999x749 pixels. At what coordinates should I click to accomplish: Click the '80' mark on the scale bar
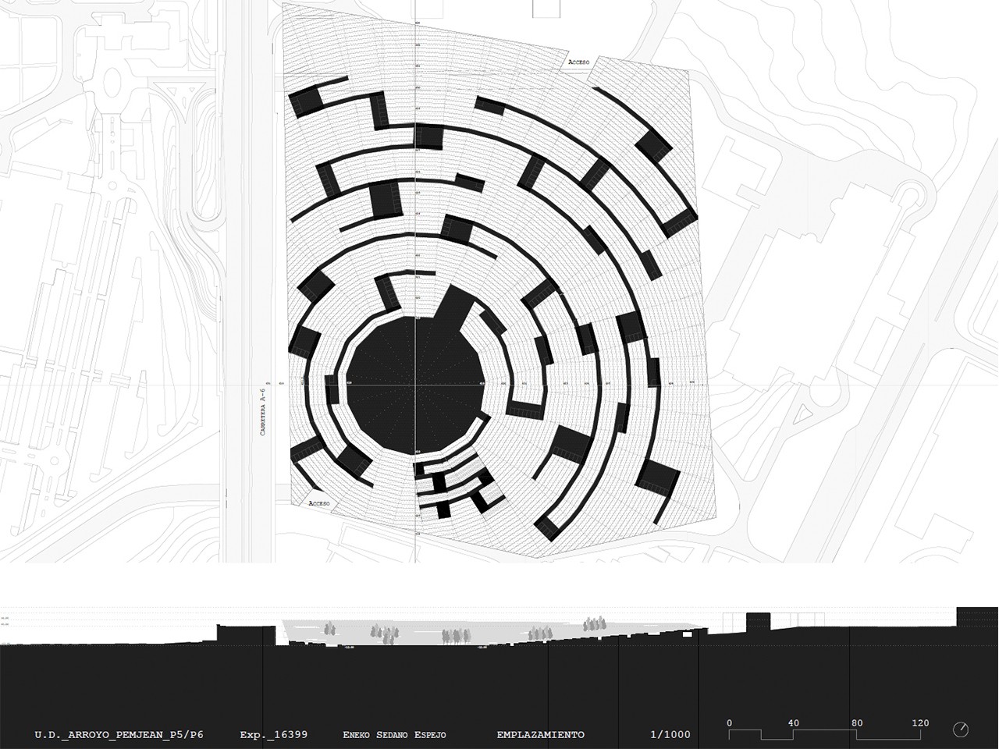click(857, 723)
